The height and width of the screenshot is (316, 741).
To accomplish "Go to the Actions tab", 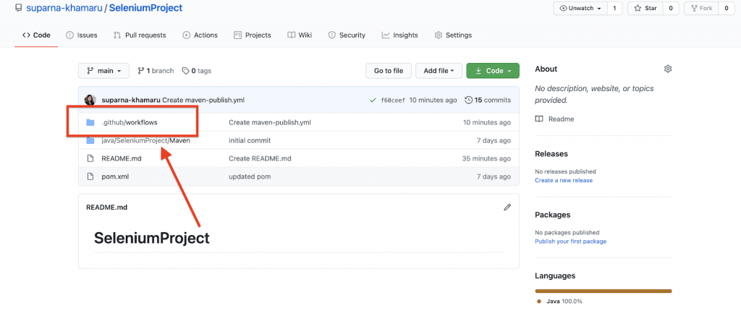I will click(200, 35).
